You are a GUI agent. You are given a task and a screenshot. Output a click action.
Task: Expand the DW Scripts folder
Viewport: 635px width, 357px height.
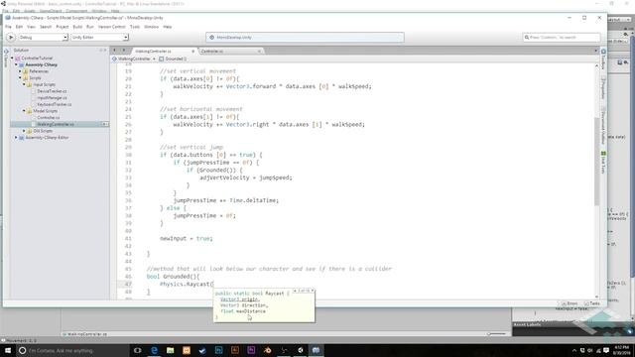(x=24, y=131)
